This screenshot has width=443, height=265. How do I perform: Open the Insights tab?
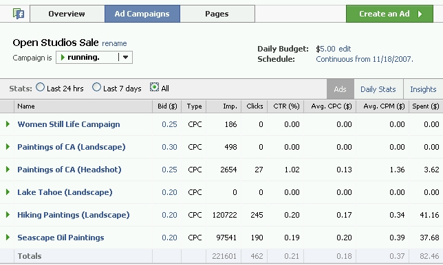tap(423, 89)
